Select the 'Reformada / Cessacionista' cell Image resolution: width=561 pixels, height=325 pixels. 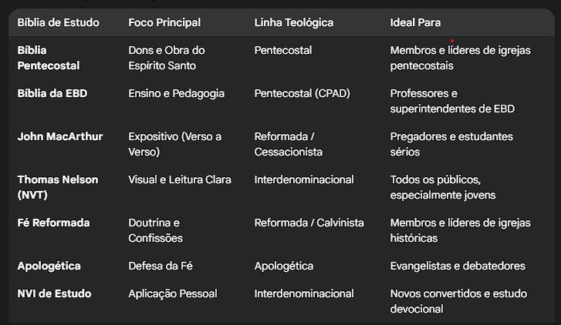coord(289,144)
